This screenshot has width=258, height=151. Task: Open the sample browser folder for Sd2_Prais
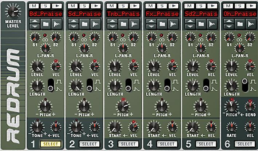point(201,24)
